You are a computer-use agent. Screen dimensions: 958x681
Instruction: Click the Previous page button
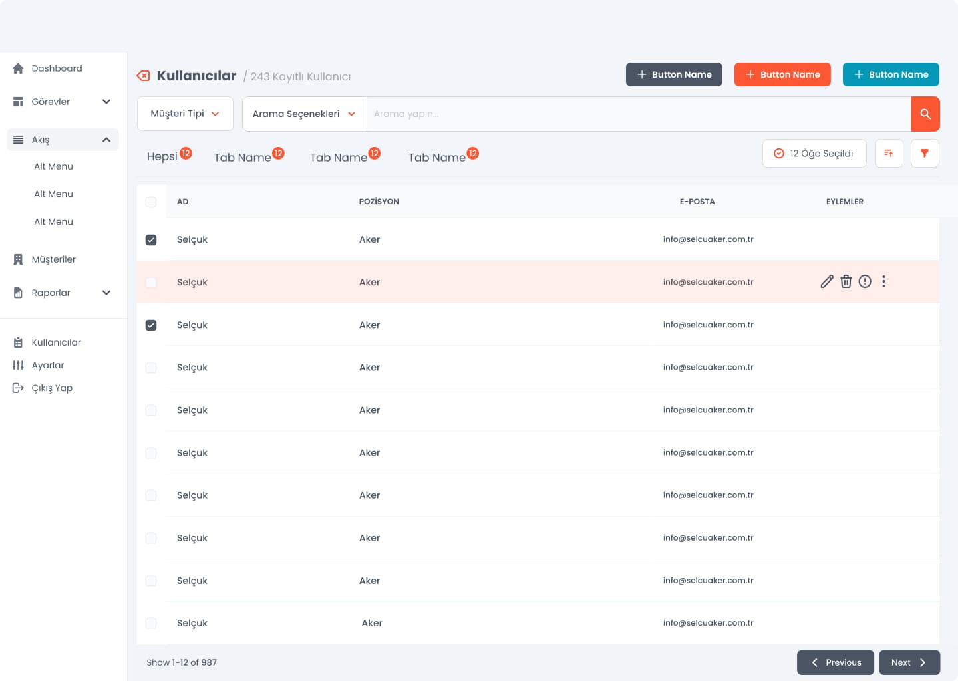coord(836,662)
